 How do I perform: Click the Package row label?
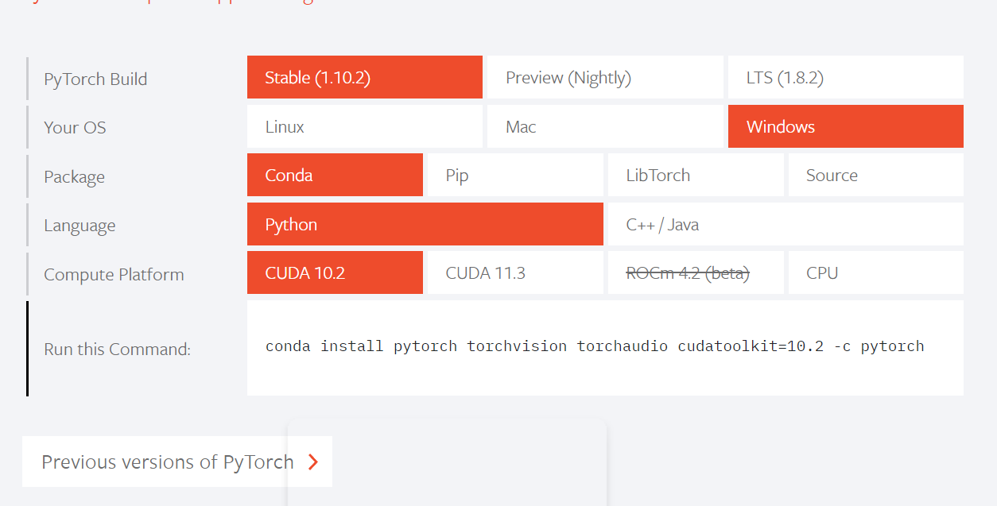(x=74, y=177)
